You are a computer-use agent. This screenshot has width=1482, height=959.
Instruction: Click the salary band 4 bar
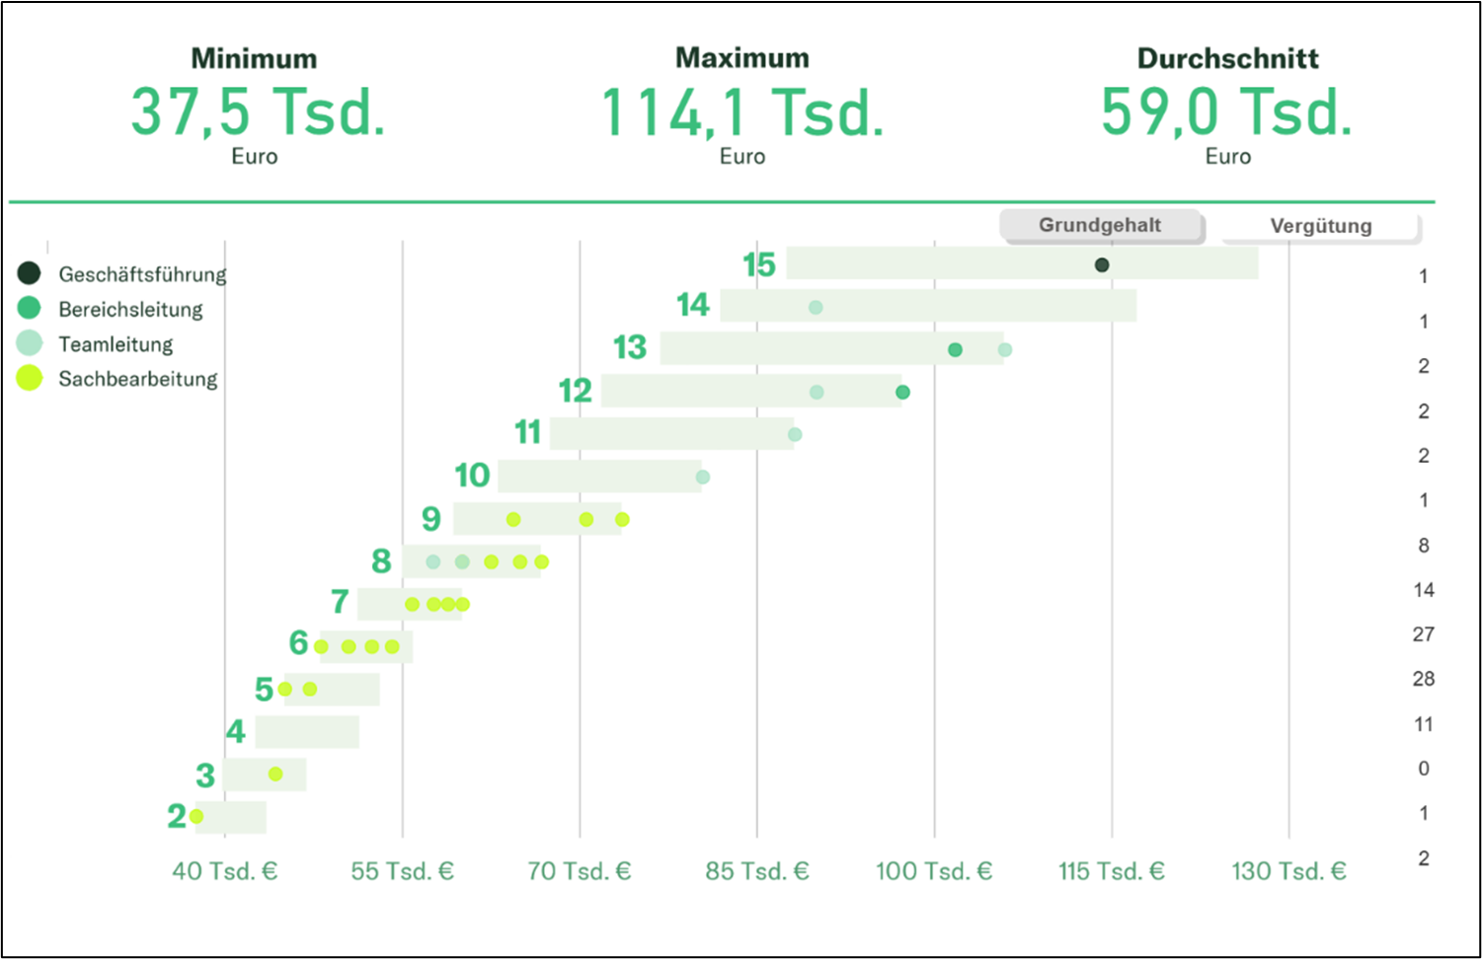(x=307, y=732)
